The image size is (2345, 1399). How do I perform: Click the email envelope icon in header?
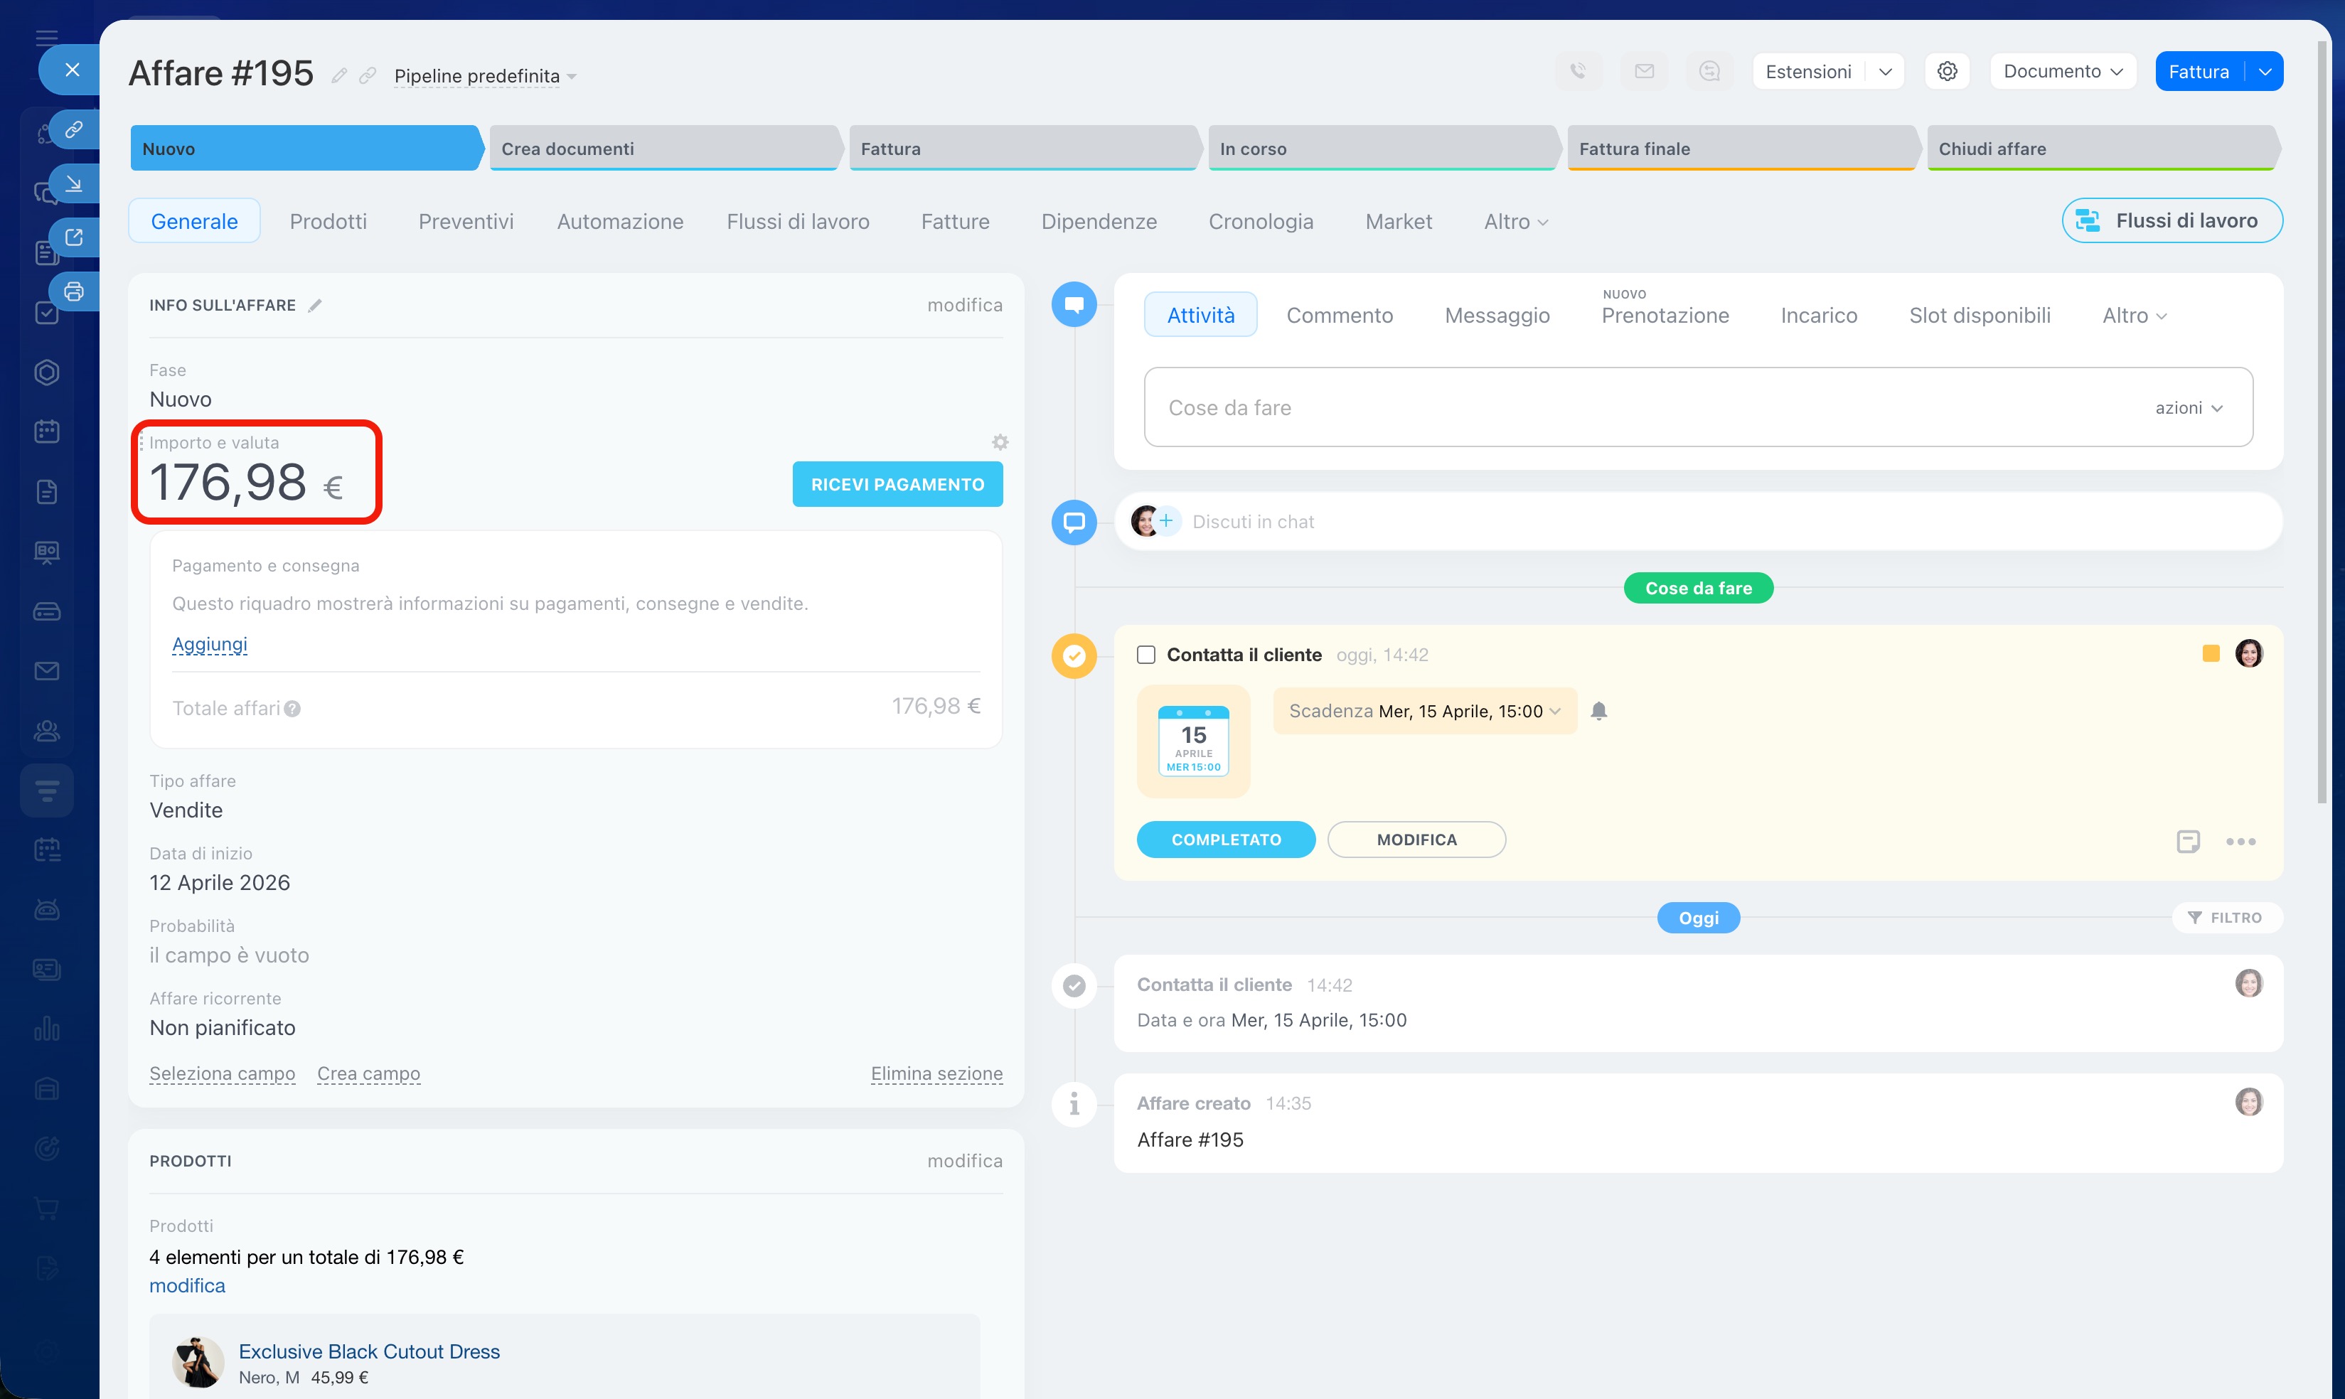tap(1643, 72)
